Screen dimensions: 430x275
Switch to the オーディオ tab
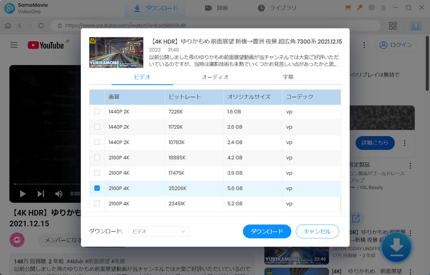point(215,77)
